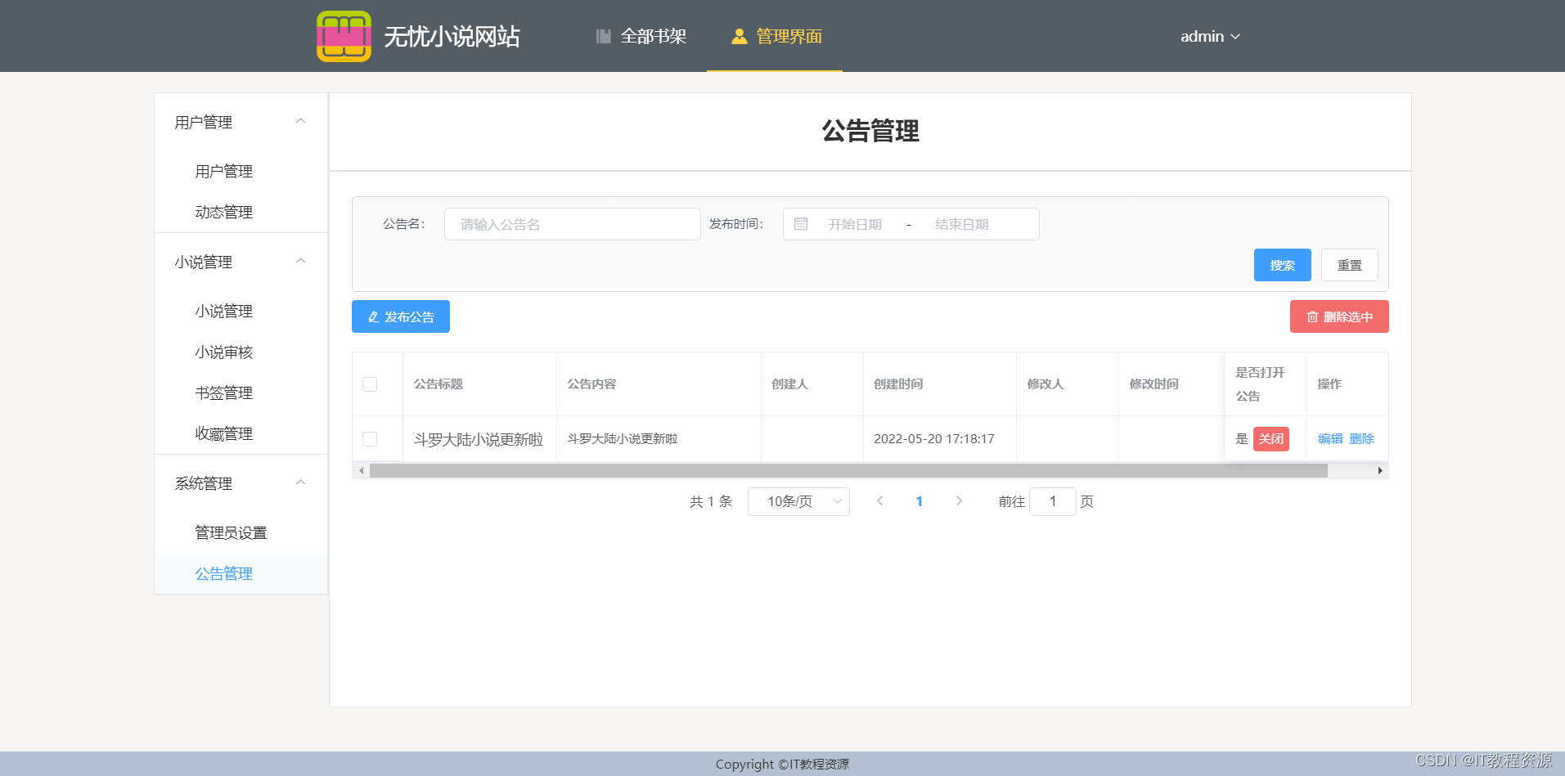The width and height of the screenshot is (1565, 776).
Task: Click the bookshelf icon beside 全部书架
Action: pos(604,36)
